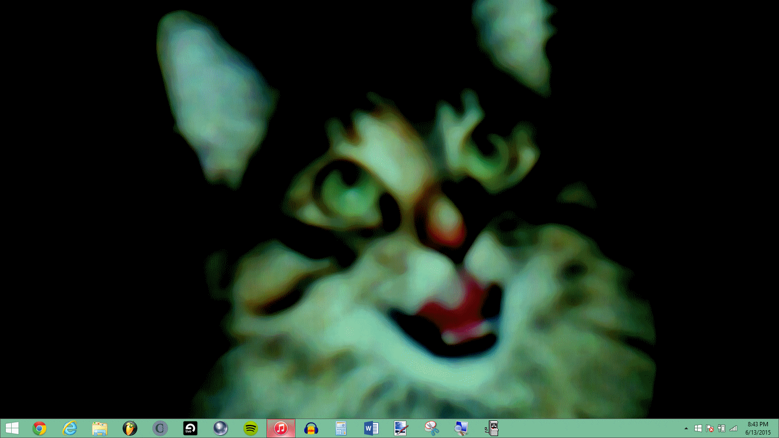The image size is (779, 438).
Task: Open Microsoft Word from the taskbar
Action: point(371,428)
